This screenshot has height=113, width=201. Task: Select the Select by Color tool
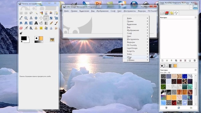pos(41,13)
